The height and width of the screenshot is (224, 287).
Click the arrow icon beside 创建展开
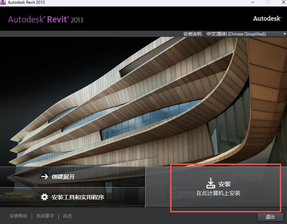click(x=44, y=177)
